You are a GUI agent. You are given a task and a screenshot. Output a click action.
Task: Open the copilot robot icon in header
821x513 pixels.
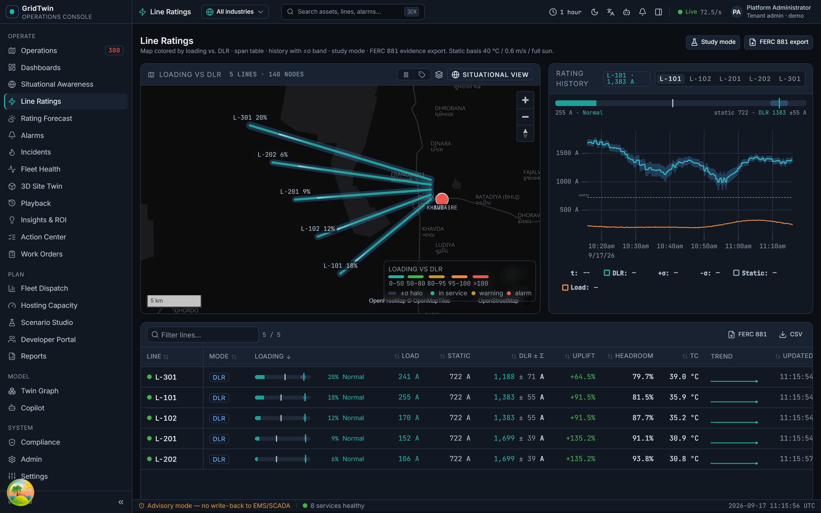pos(626,12)
